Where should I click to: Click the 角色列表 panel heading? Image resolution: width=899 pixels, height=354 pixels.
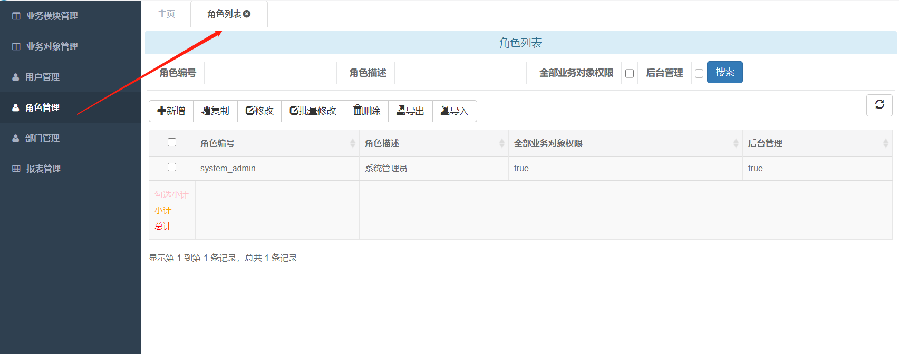pyautogui.click(x=520, y=43)
